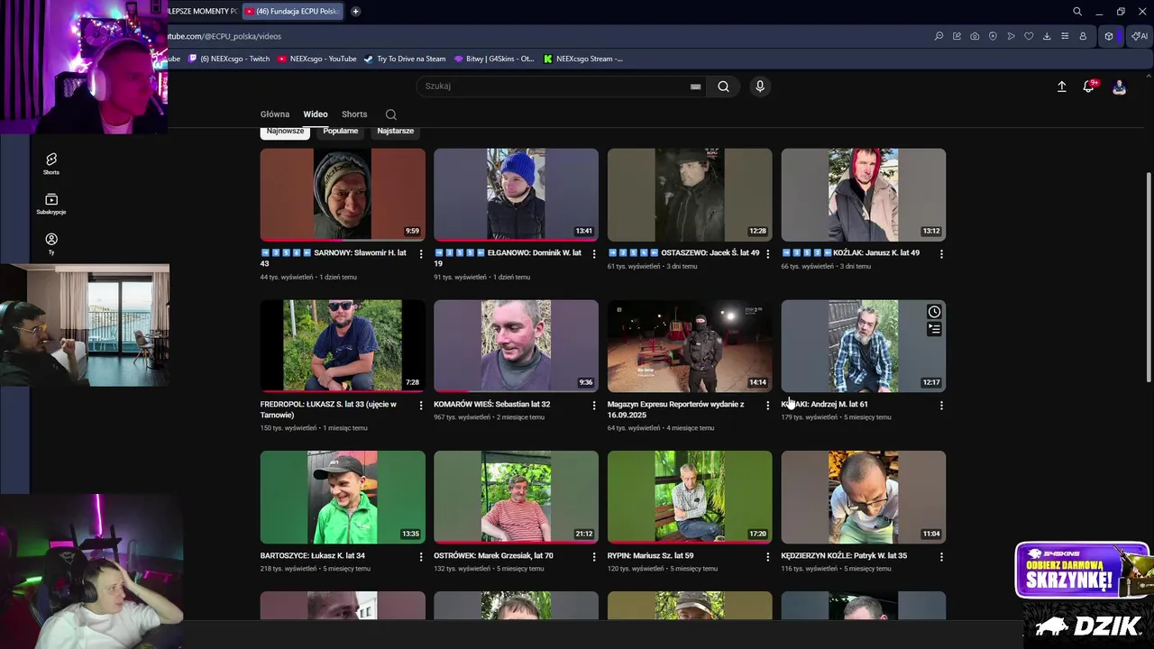Open the ad blocker shield icon

pos(993,36)
